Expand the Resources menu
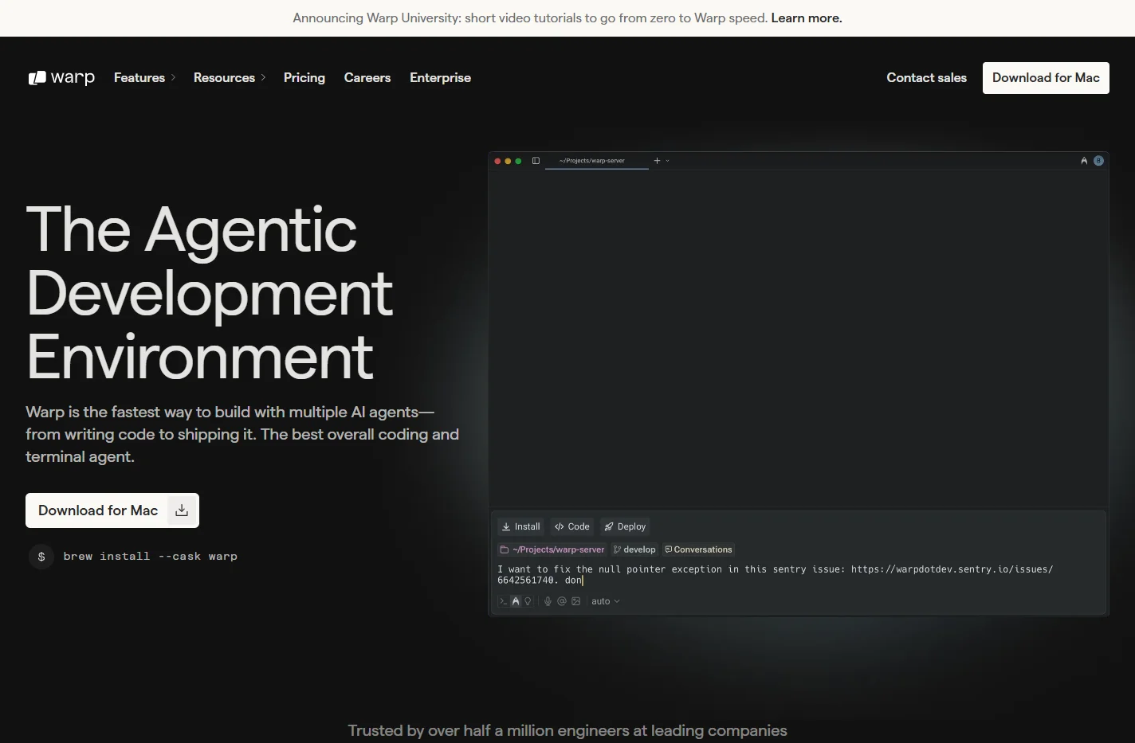This screenshot has width=1135, height=743. [x=230, y=77]
